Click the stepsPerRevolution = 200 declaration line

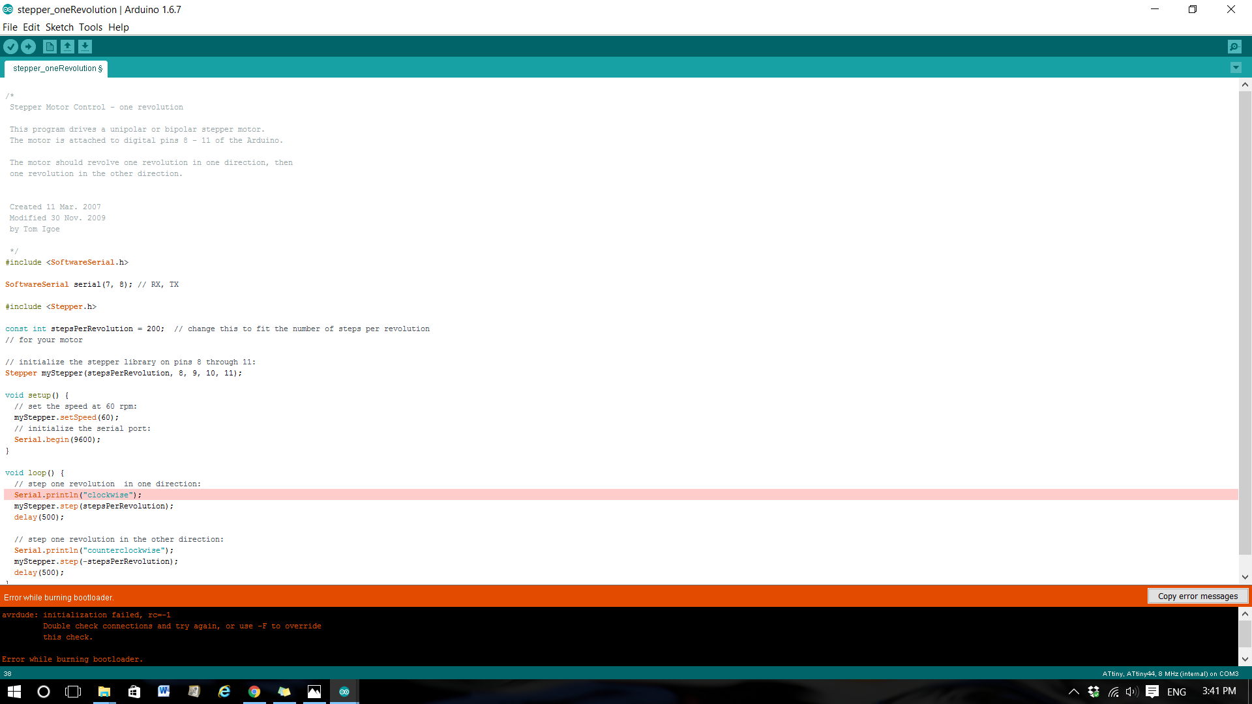(217, 329)
